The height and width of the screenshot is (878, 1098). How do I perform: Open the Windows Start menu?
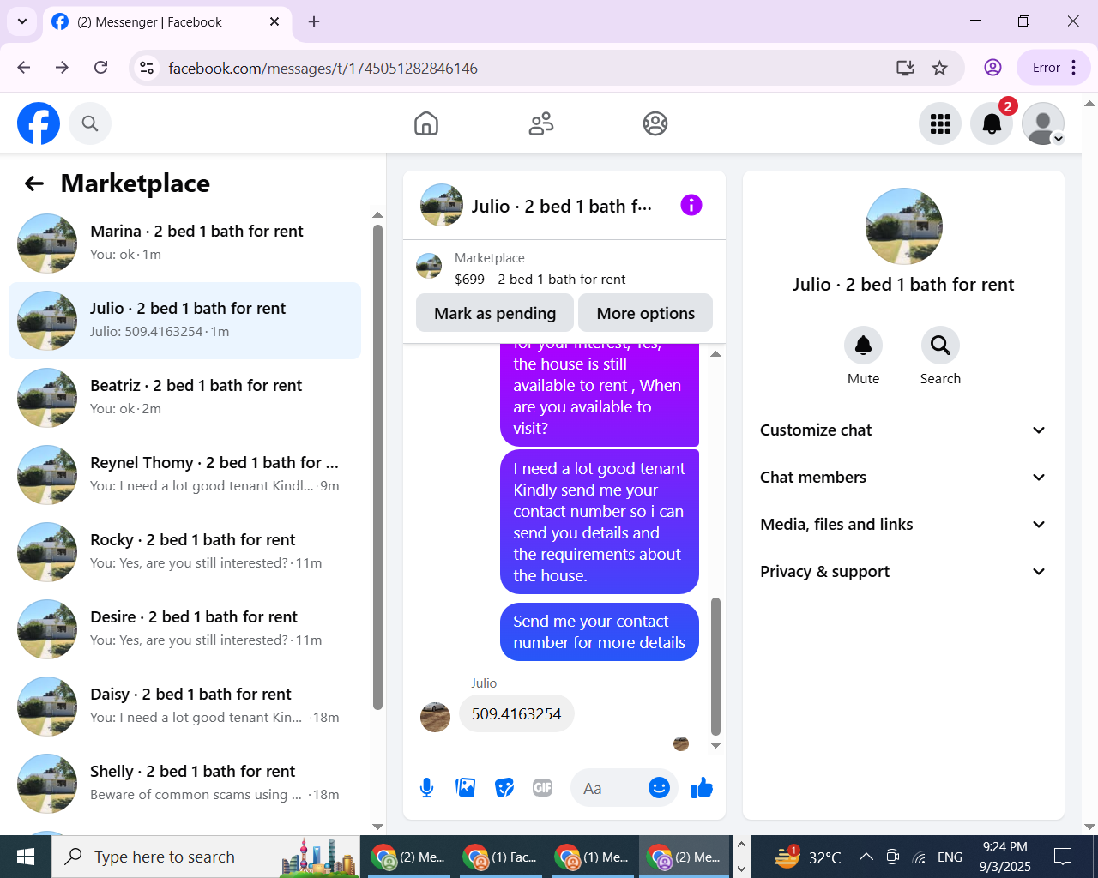[26, 857]
